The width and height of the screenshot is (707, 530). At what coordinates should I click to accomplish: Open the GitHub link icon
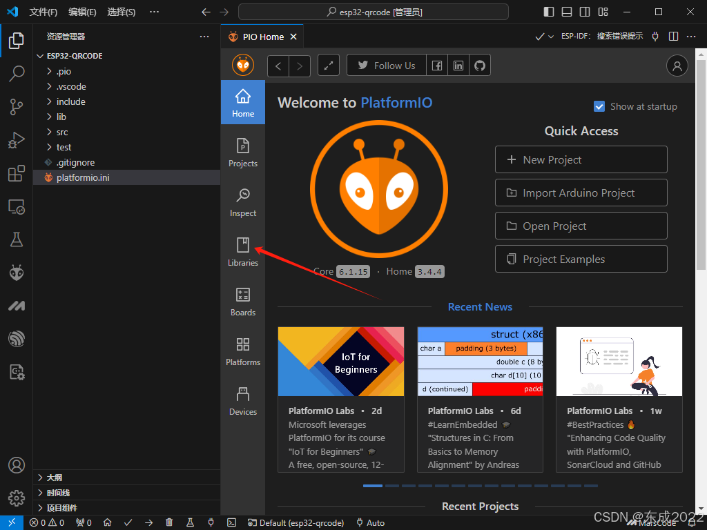click(480, 66)
